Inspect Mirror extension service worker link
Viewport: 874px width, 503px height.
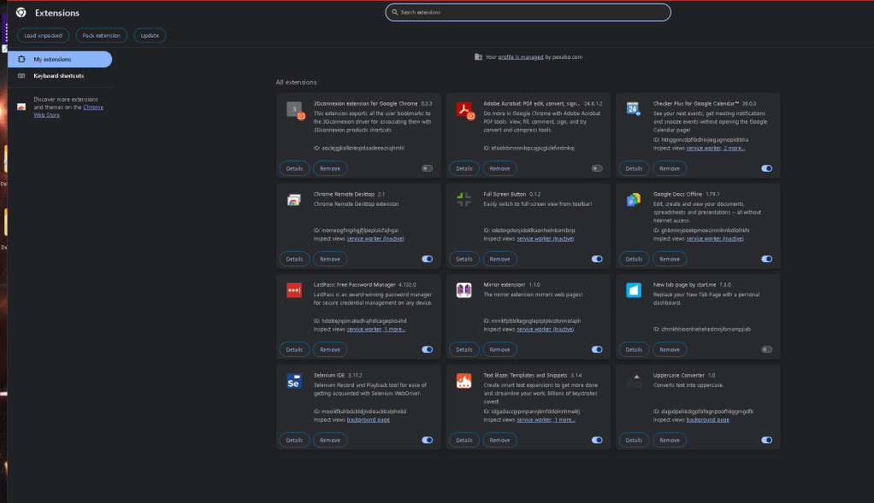[x=545, y=330]
